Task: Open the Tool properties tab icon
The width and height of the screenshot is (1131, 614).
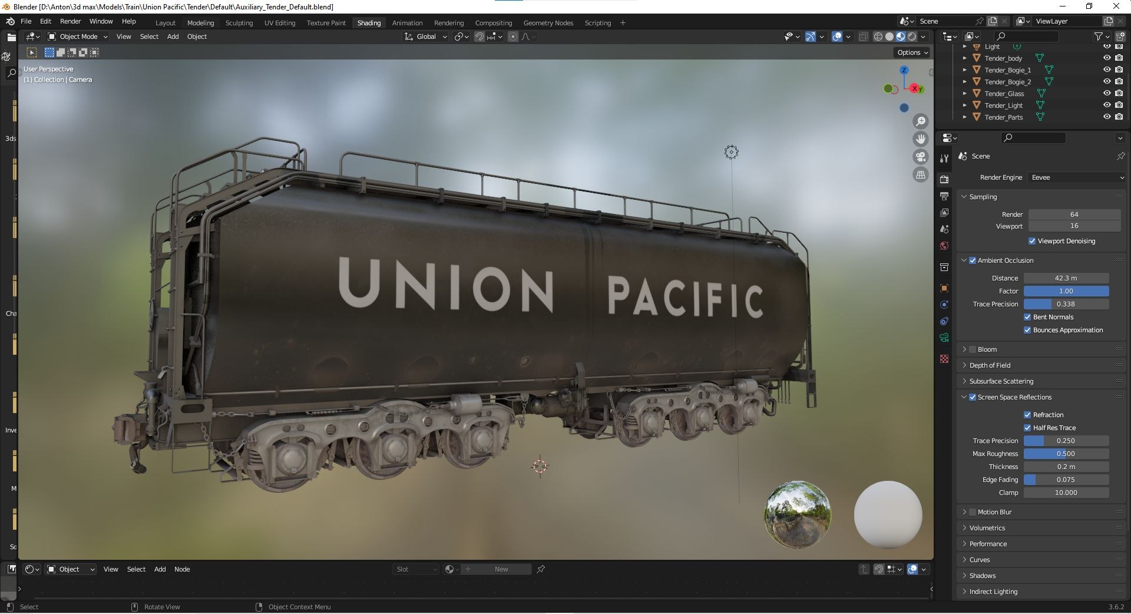Action: point(944,158)
